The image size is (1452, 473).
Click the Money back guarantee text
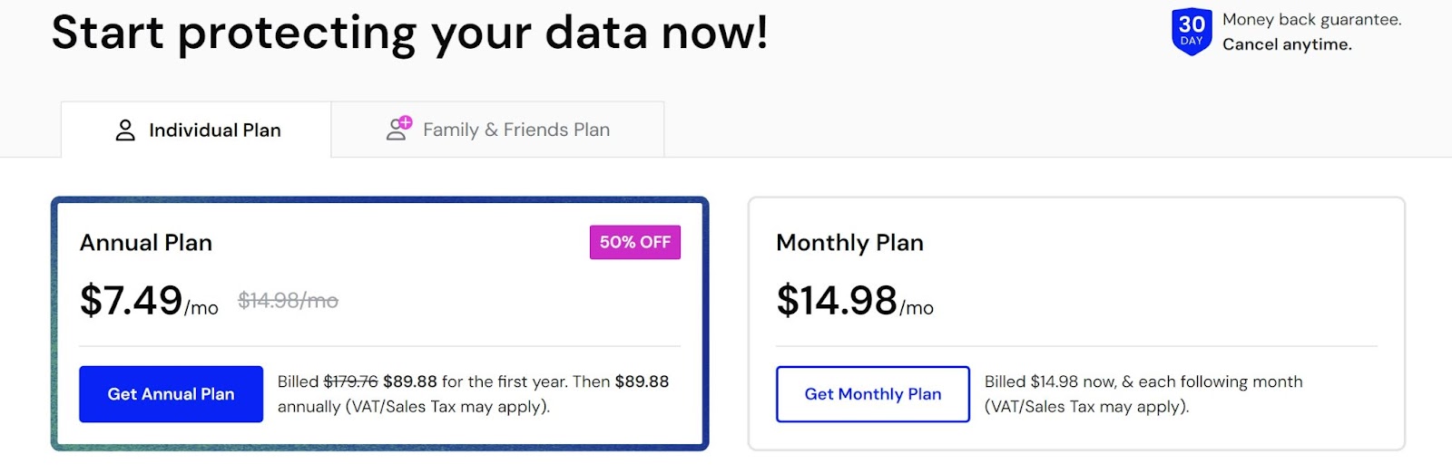click(1312, 20)
